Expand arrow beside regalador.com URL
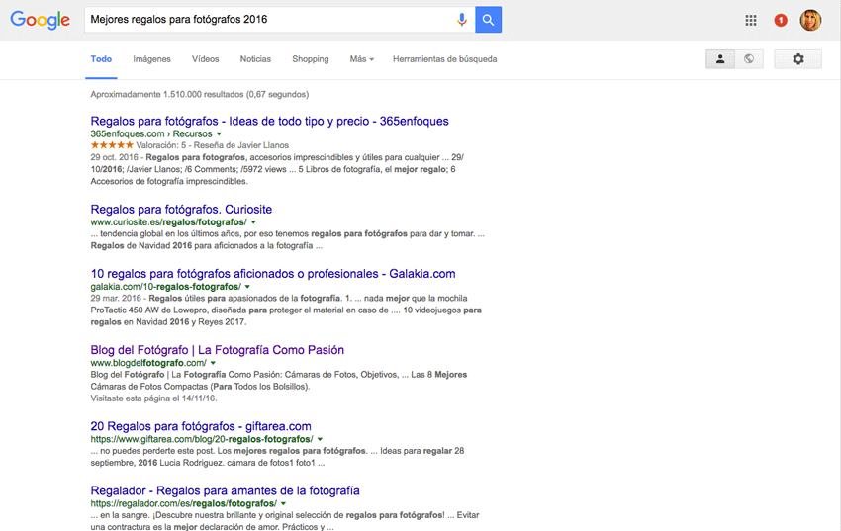This screenshot has width=841, height=531. point(283,503)
